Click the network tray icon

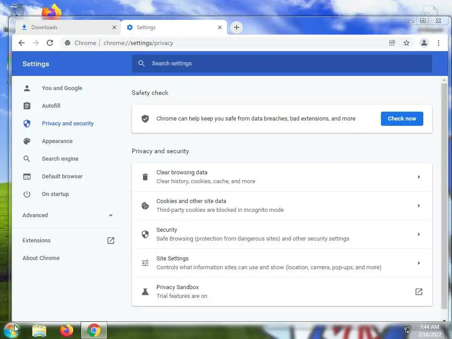click(407, 330)
